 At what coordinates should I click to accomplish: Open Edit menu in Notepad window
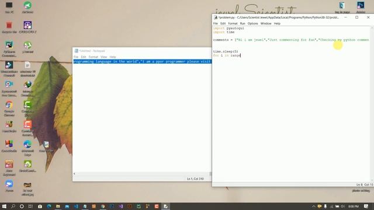tap(84, 57)
